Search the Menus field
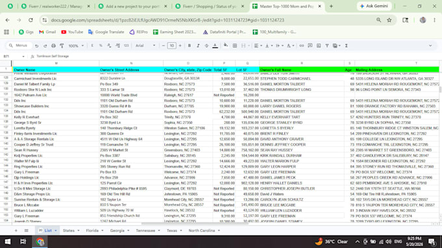The height and width of the screenshot is (248, 442). pyautogui.click(x=19, y=45)
